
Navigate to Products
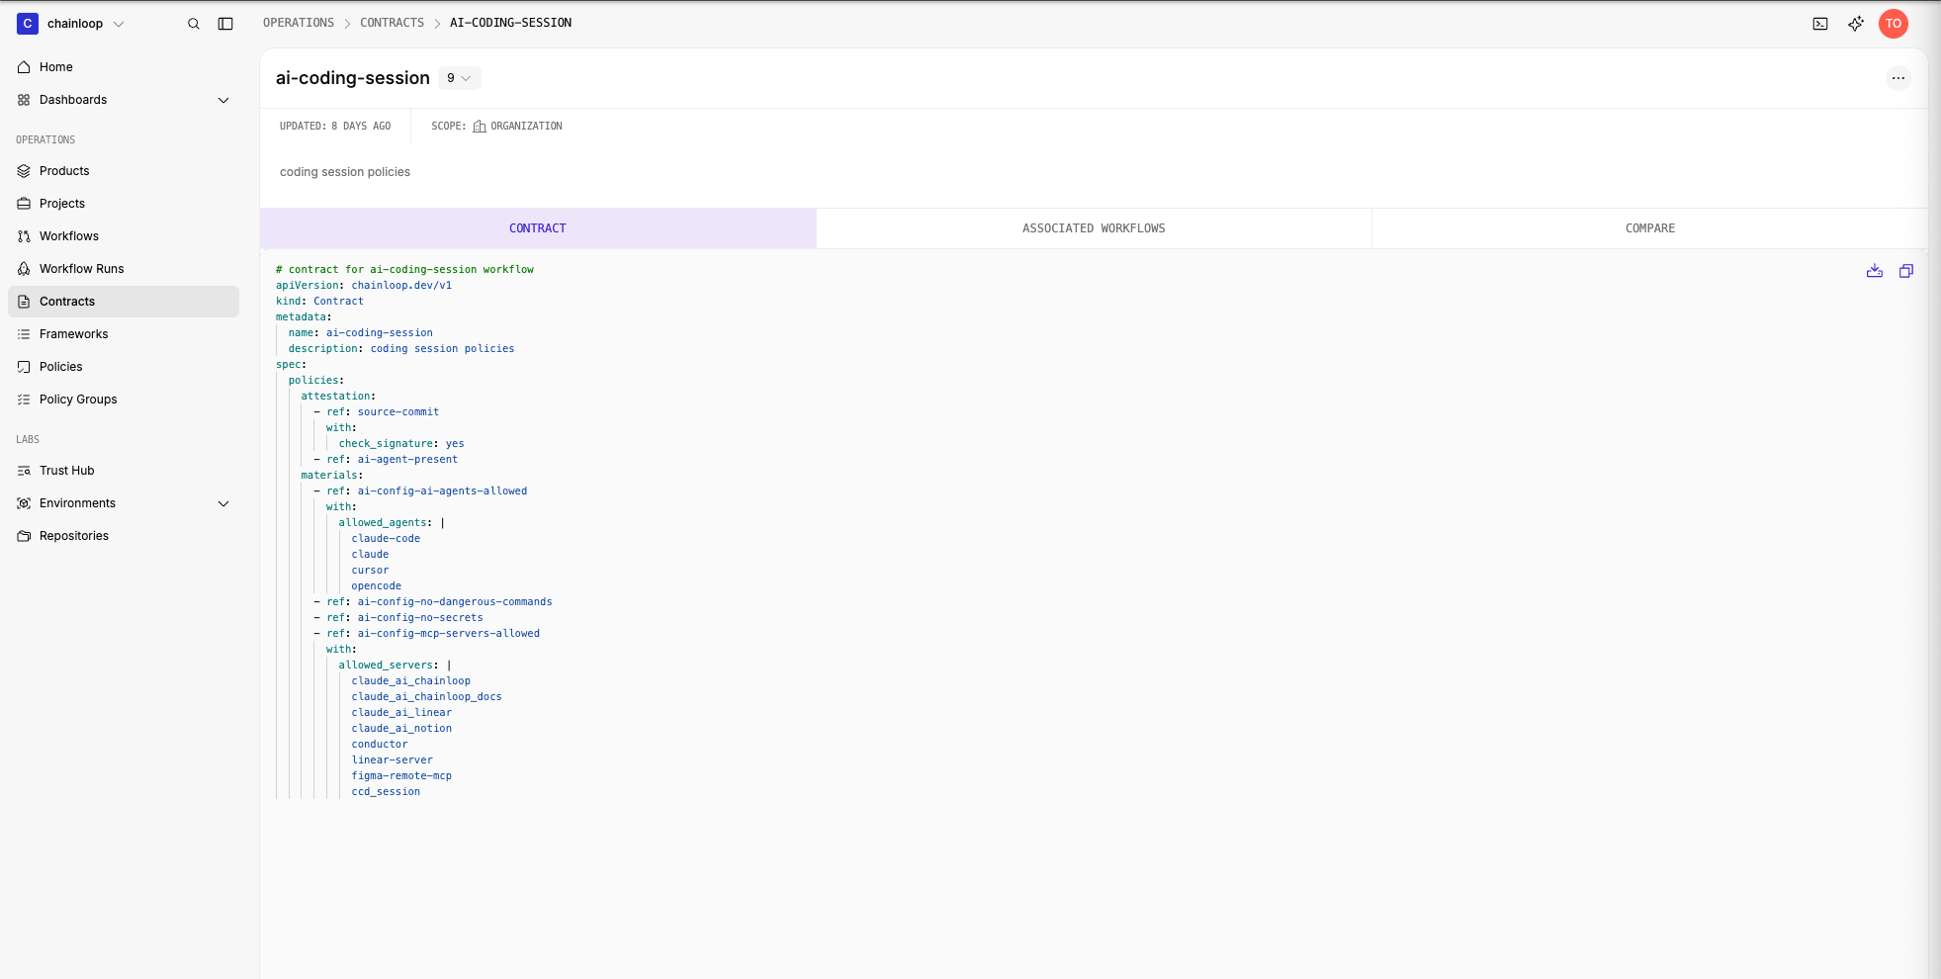(x=124, y=171)
